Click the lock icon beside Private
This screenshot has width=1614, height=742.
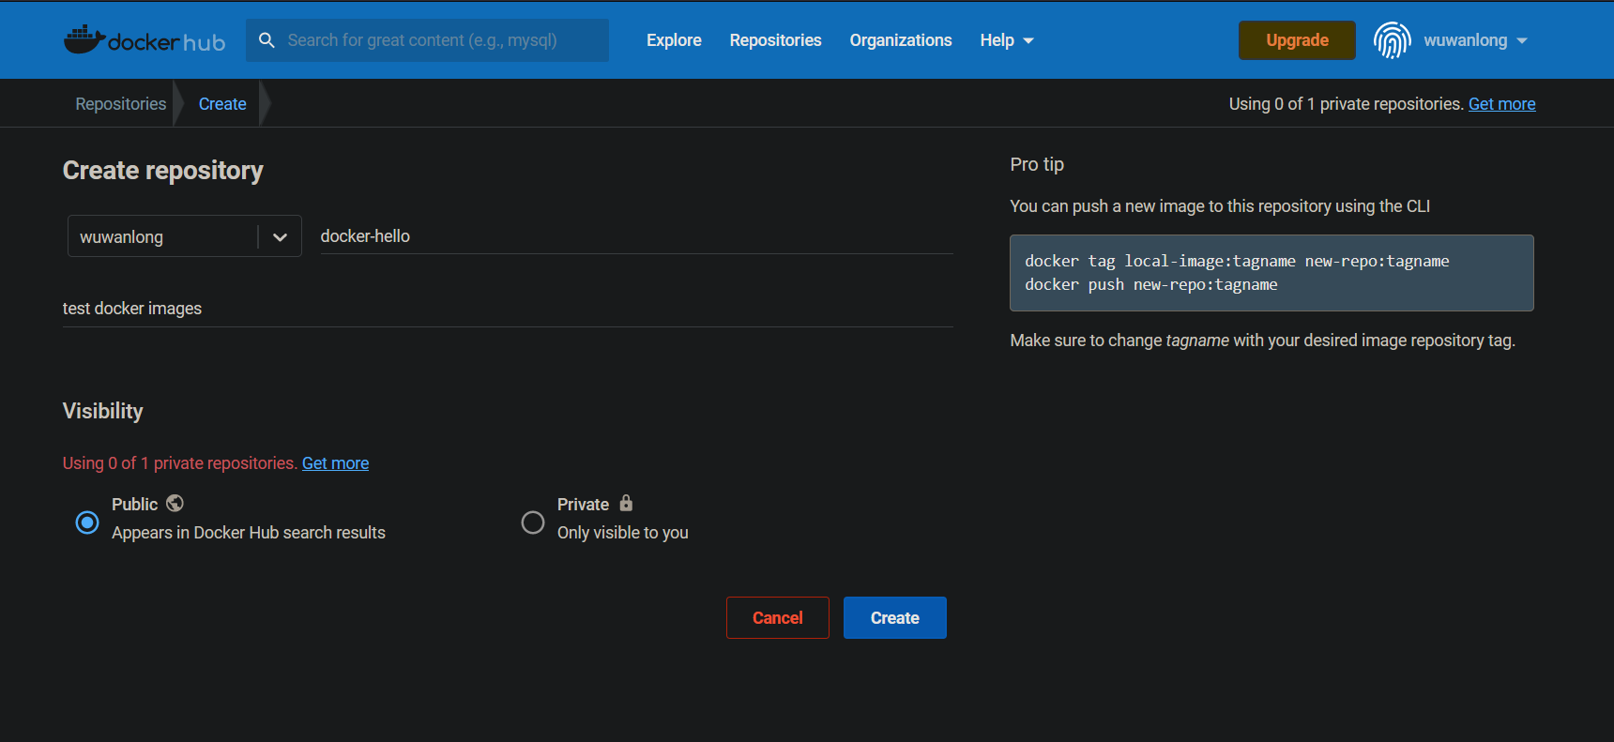pos(626,504)
